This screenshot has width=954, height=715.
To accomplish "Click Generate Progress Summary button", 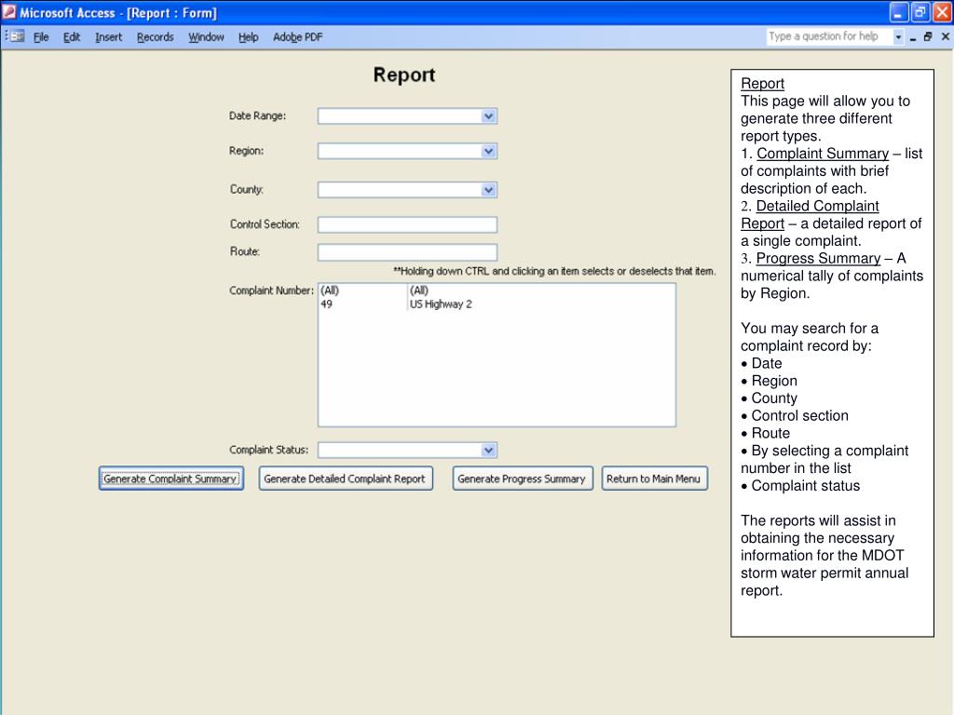I will coord(522,479).
